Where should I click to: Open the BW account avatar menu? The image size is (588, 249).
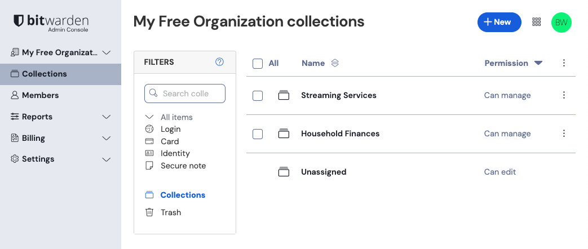coord(561,23)
